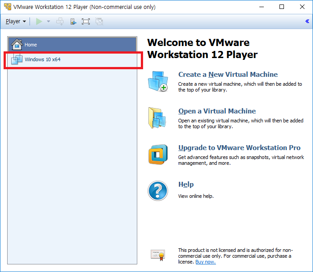Click Open a Virtual Machine link

(x=217, y=111)
